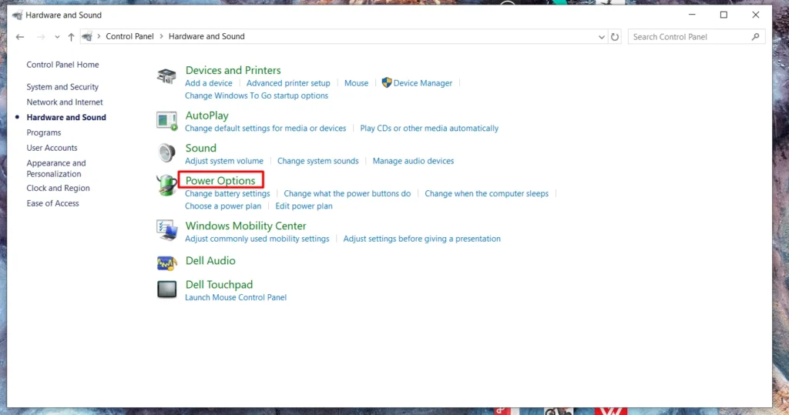Click the Power Options battery icon
The image size is (789, 415).
pyautogui.click(x=166, y=185)
